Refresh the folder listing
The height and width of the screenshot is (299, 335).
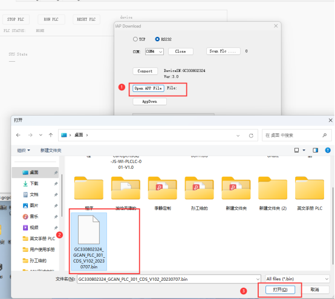coord(251,136)
